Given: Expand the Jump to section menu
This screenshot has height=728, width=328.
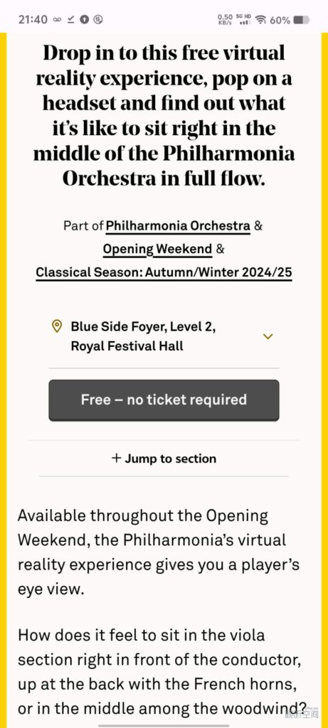Looking at the screenshot, I should 164,459.
